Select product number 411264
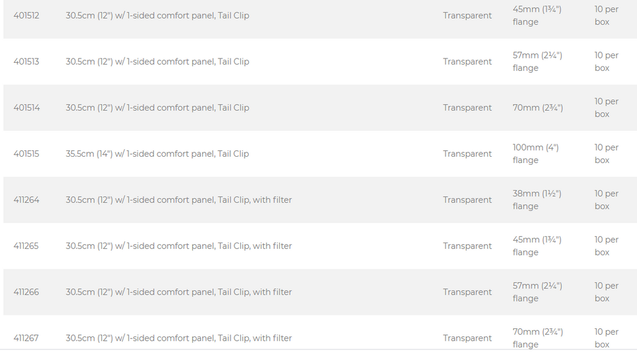The image size is (637, 352). [x=26, y=200]
